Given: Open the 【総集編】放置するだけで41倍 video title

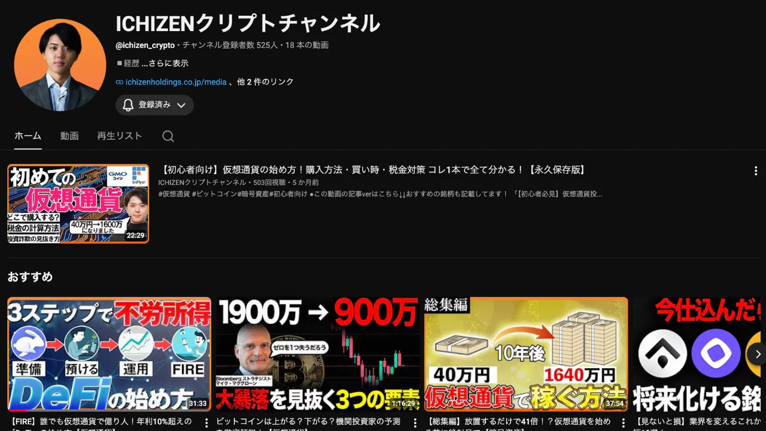Looking at the screenshot, I should pos(518,425).
